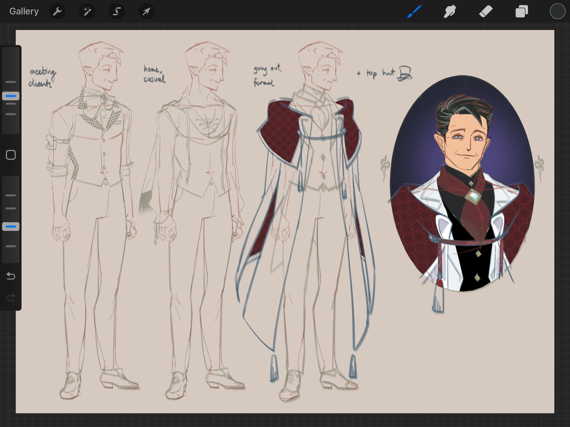Open the Actions wrench menu
The width and height of the screenshot is (570, 427).
(x=57, y=11)
